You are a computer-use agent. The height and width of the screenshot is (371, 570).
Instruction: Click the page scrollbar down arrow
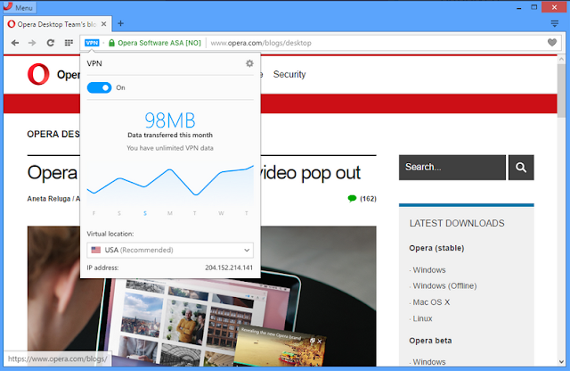point(561,362)
